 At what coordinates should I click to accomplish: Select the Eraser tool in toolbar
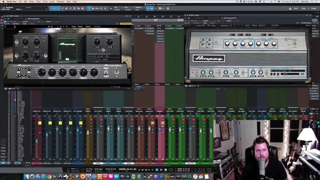click(66, 8)
